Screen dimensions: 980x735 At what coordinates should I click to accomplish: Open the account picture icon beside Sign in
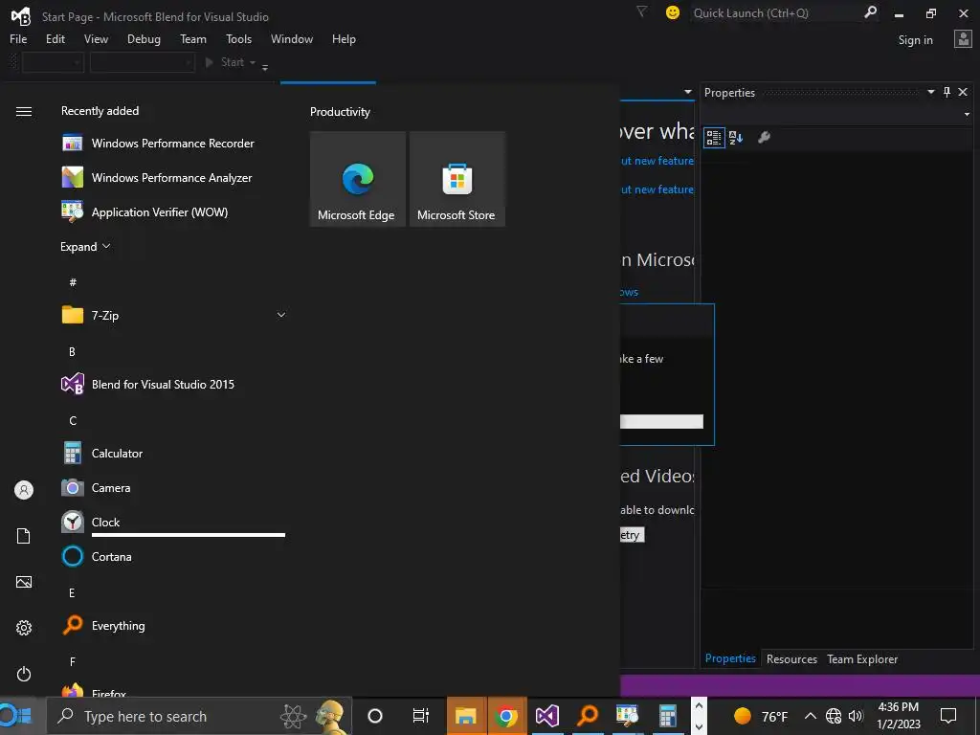[963, 39]
